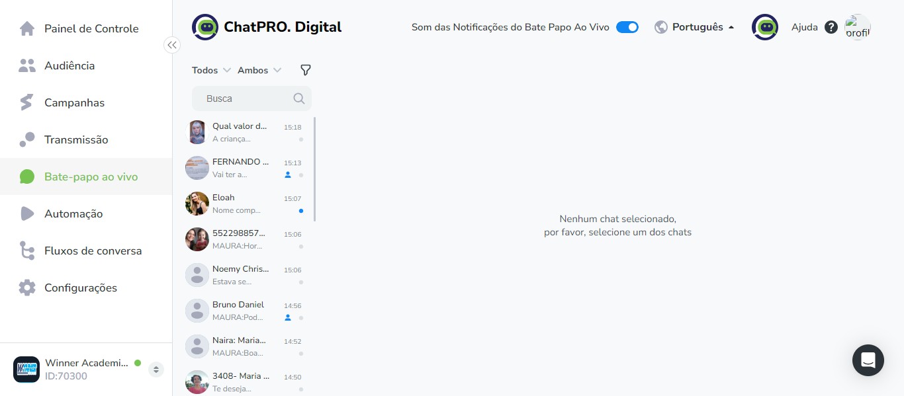Go to Painel de Controle menu item

[x=86, y=28]
